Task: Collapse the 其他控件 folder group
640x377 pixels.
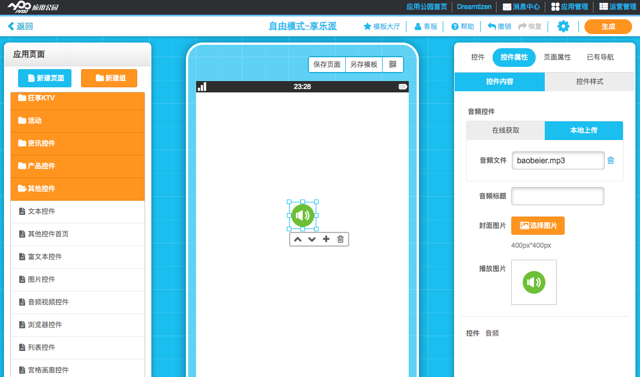Action: [78, 189]
